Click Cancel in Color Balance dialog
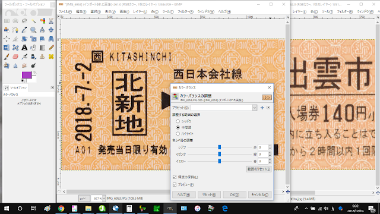Screen dimensions: 380x214 [x=259, y=194]
